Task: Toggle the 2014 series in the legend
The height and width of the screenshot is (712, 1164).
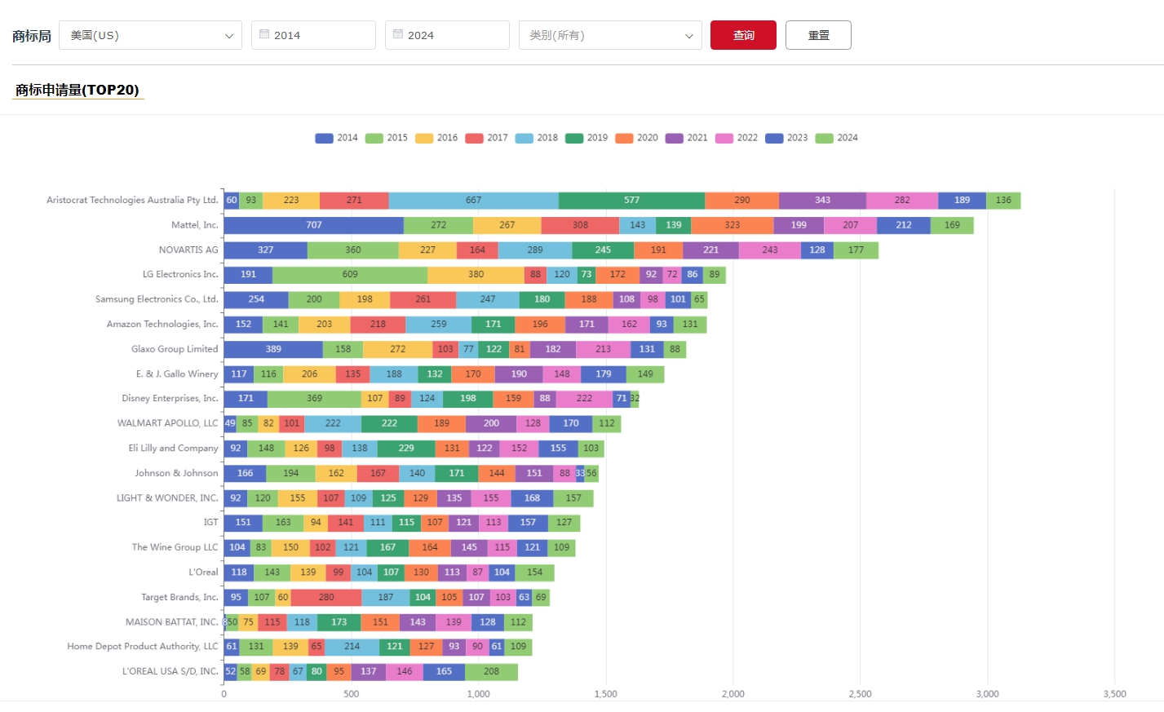Action: (x=336, y=138)
